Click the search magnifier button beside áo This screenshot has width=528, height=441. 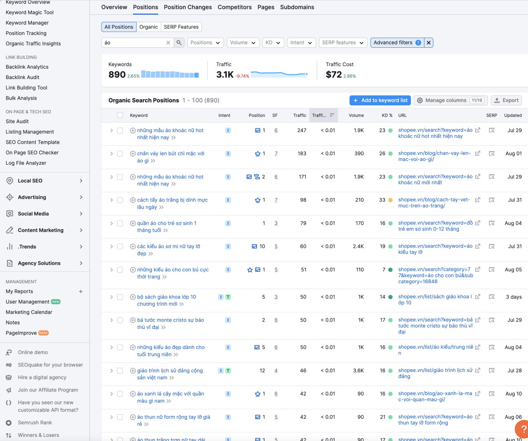point(179,43)
